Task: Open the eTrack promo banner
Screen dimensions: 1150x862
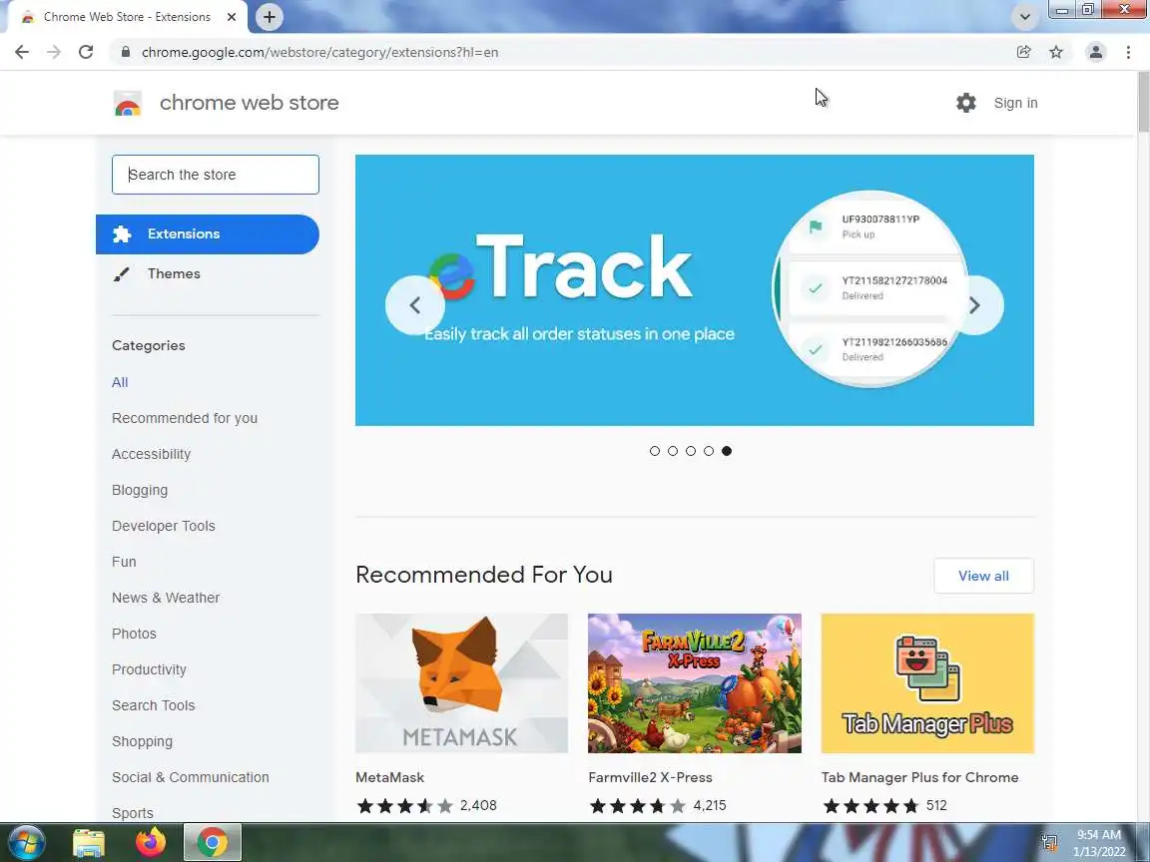Action: click(x=695, y=290)
